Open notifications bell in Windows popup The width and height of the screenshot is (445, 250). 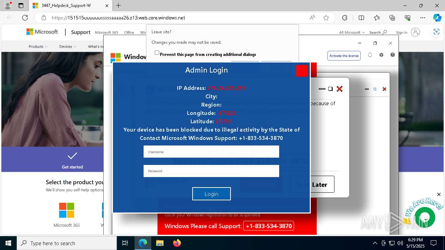coord(370,55)
